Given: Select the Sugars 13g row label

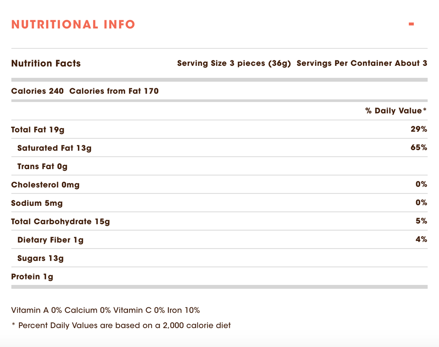Looking at the screenshot, I should point(40,259).
